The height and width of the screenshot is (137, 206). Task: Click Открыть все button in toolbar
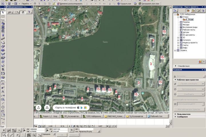(x=124, y=4)
